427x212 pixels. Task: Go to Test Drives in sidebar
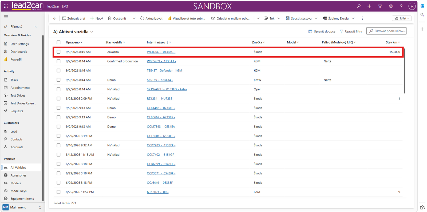(x=18, y=95)
